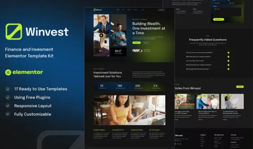Click Read More under the rightmost article
This screenshot has height=149, width=253.
point(225,120)
